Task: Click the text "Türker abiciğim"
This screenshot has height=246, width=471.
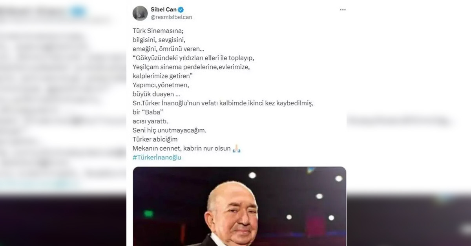Action: 155,139
